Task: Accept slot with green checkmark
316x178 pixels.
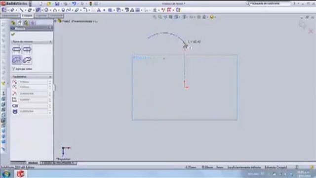Action: (x=13, y=34)
